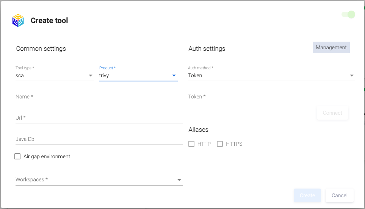Click the Token input field
Screen dimensions: 365x209
click(271, 97)
